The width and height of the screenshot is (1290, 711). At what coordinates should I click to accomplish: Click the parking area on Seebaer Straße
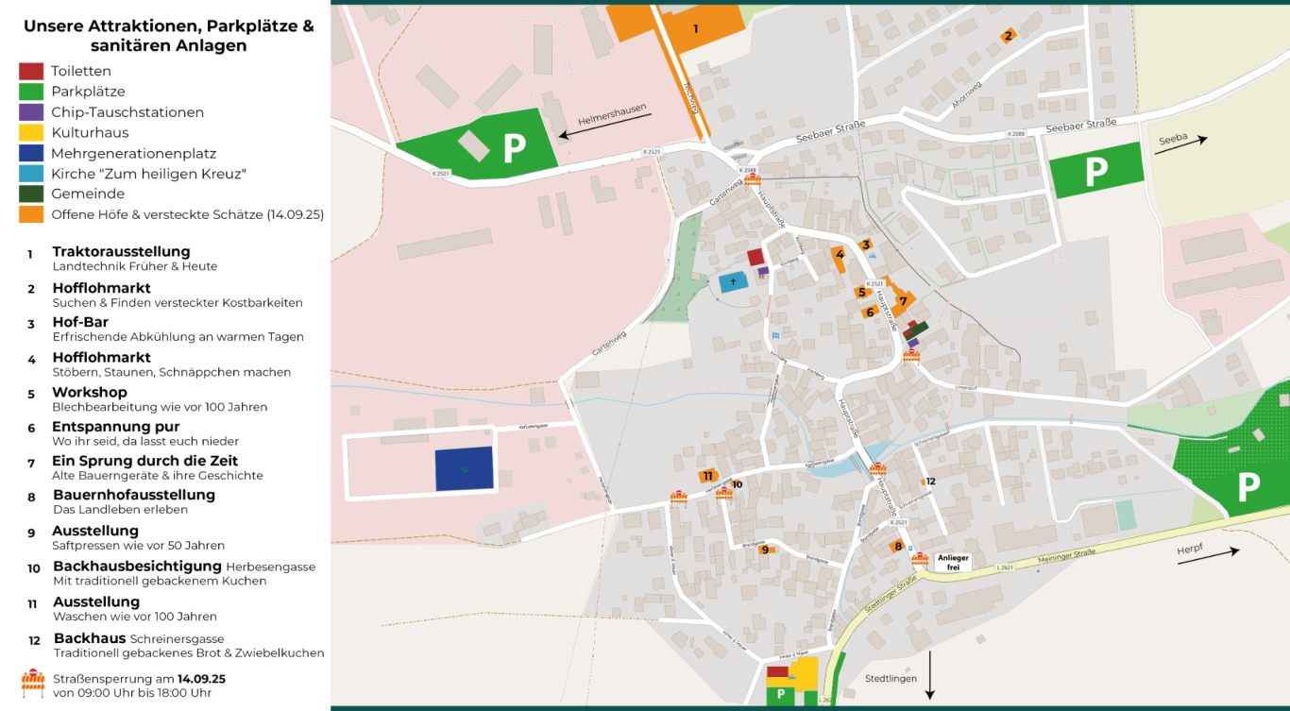point(1095,171)
